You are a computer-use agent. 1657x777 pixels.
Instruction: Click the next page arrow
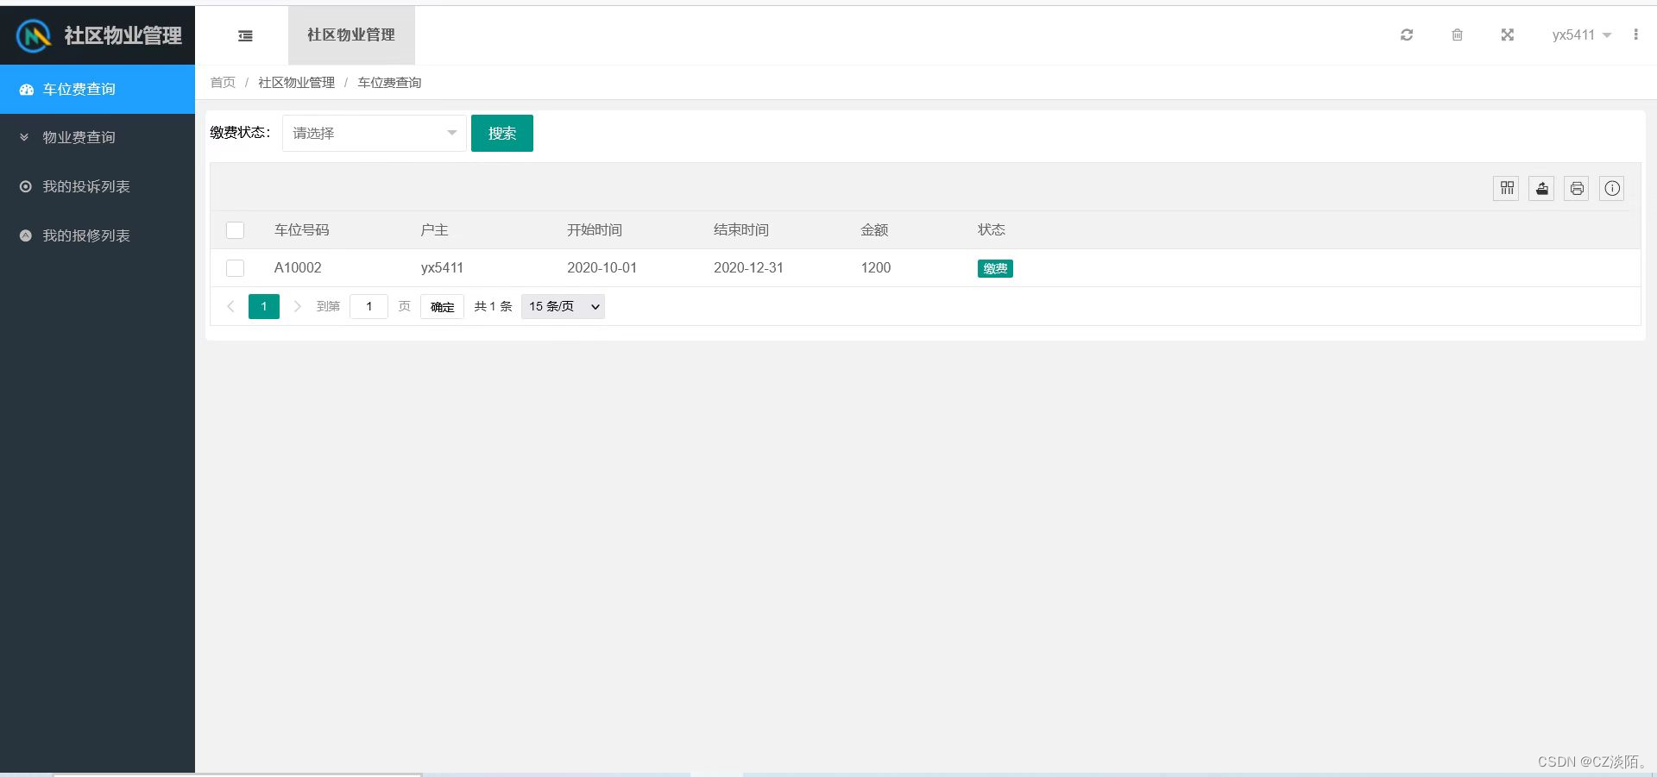297,306
